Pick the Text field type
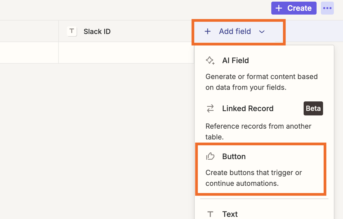This screenshot has height=219, width=343. [230, 214]
